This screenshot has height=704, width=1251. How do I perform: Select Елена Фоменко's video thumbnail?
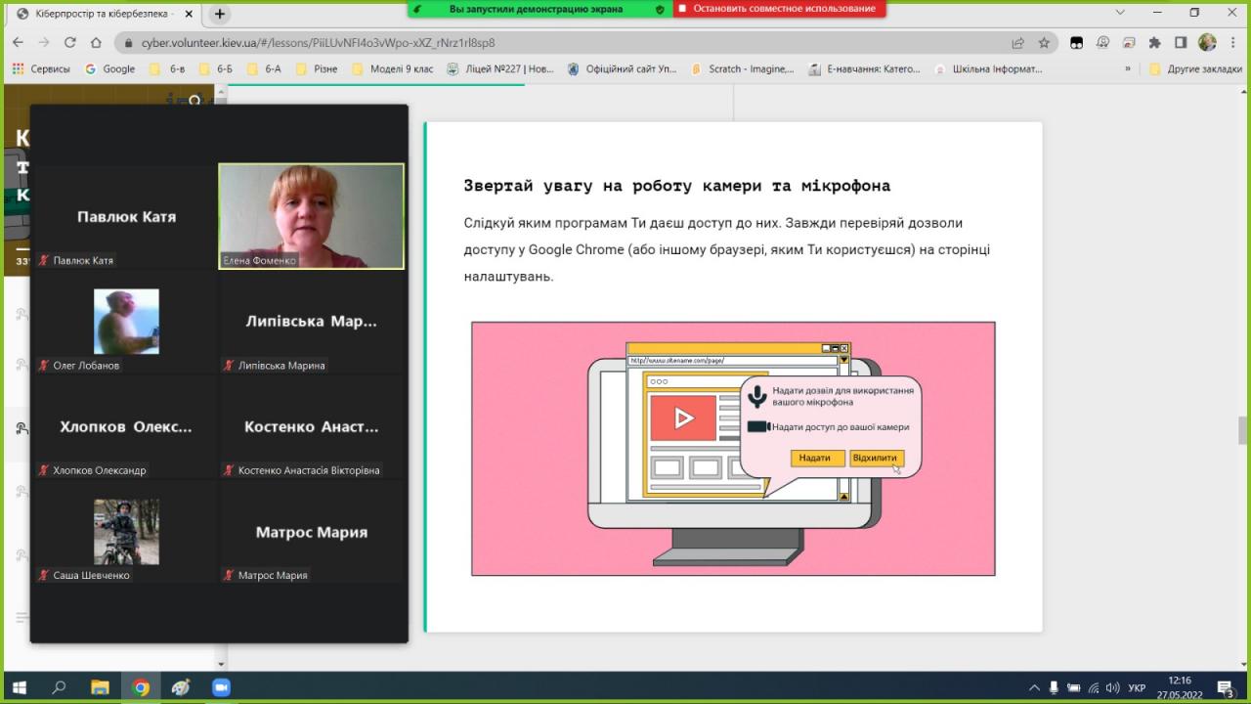coord(311,216)
